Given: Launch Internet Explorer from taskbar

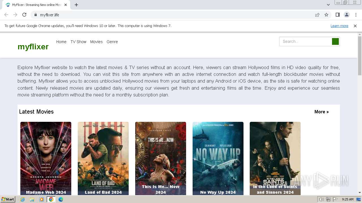Looking at the screenshot, I should pos(22,199).
